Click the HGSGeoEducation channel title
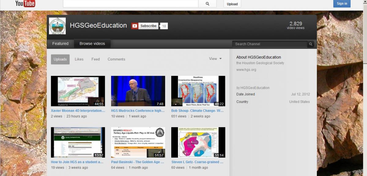 point(98,25)
